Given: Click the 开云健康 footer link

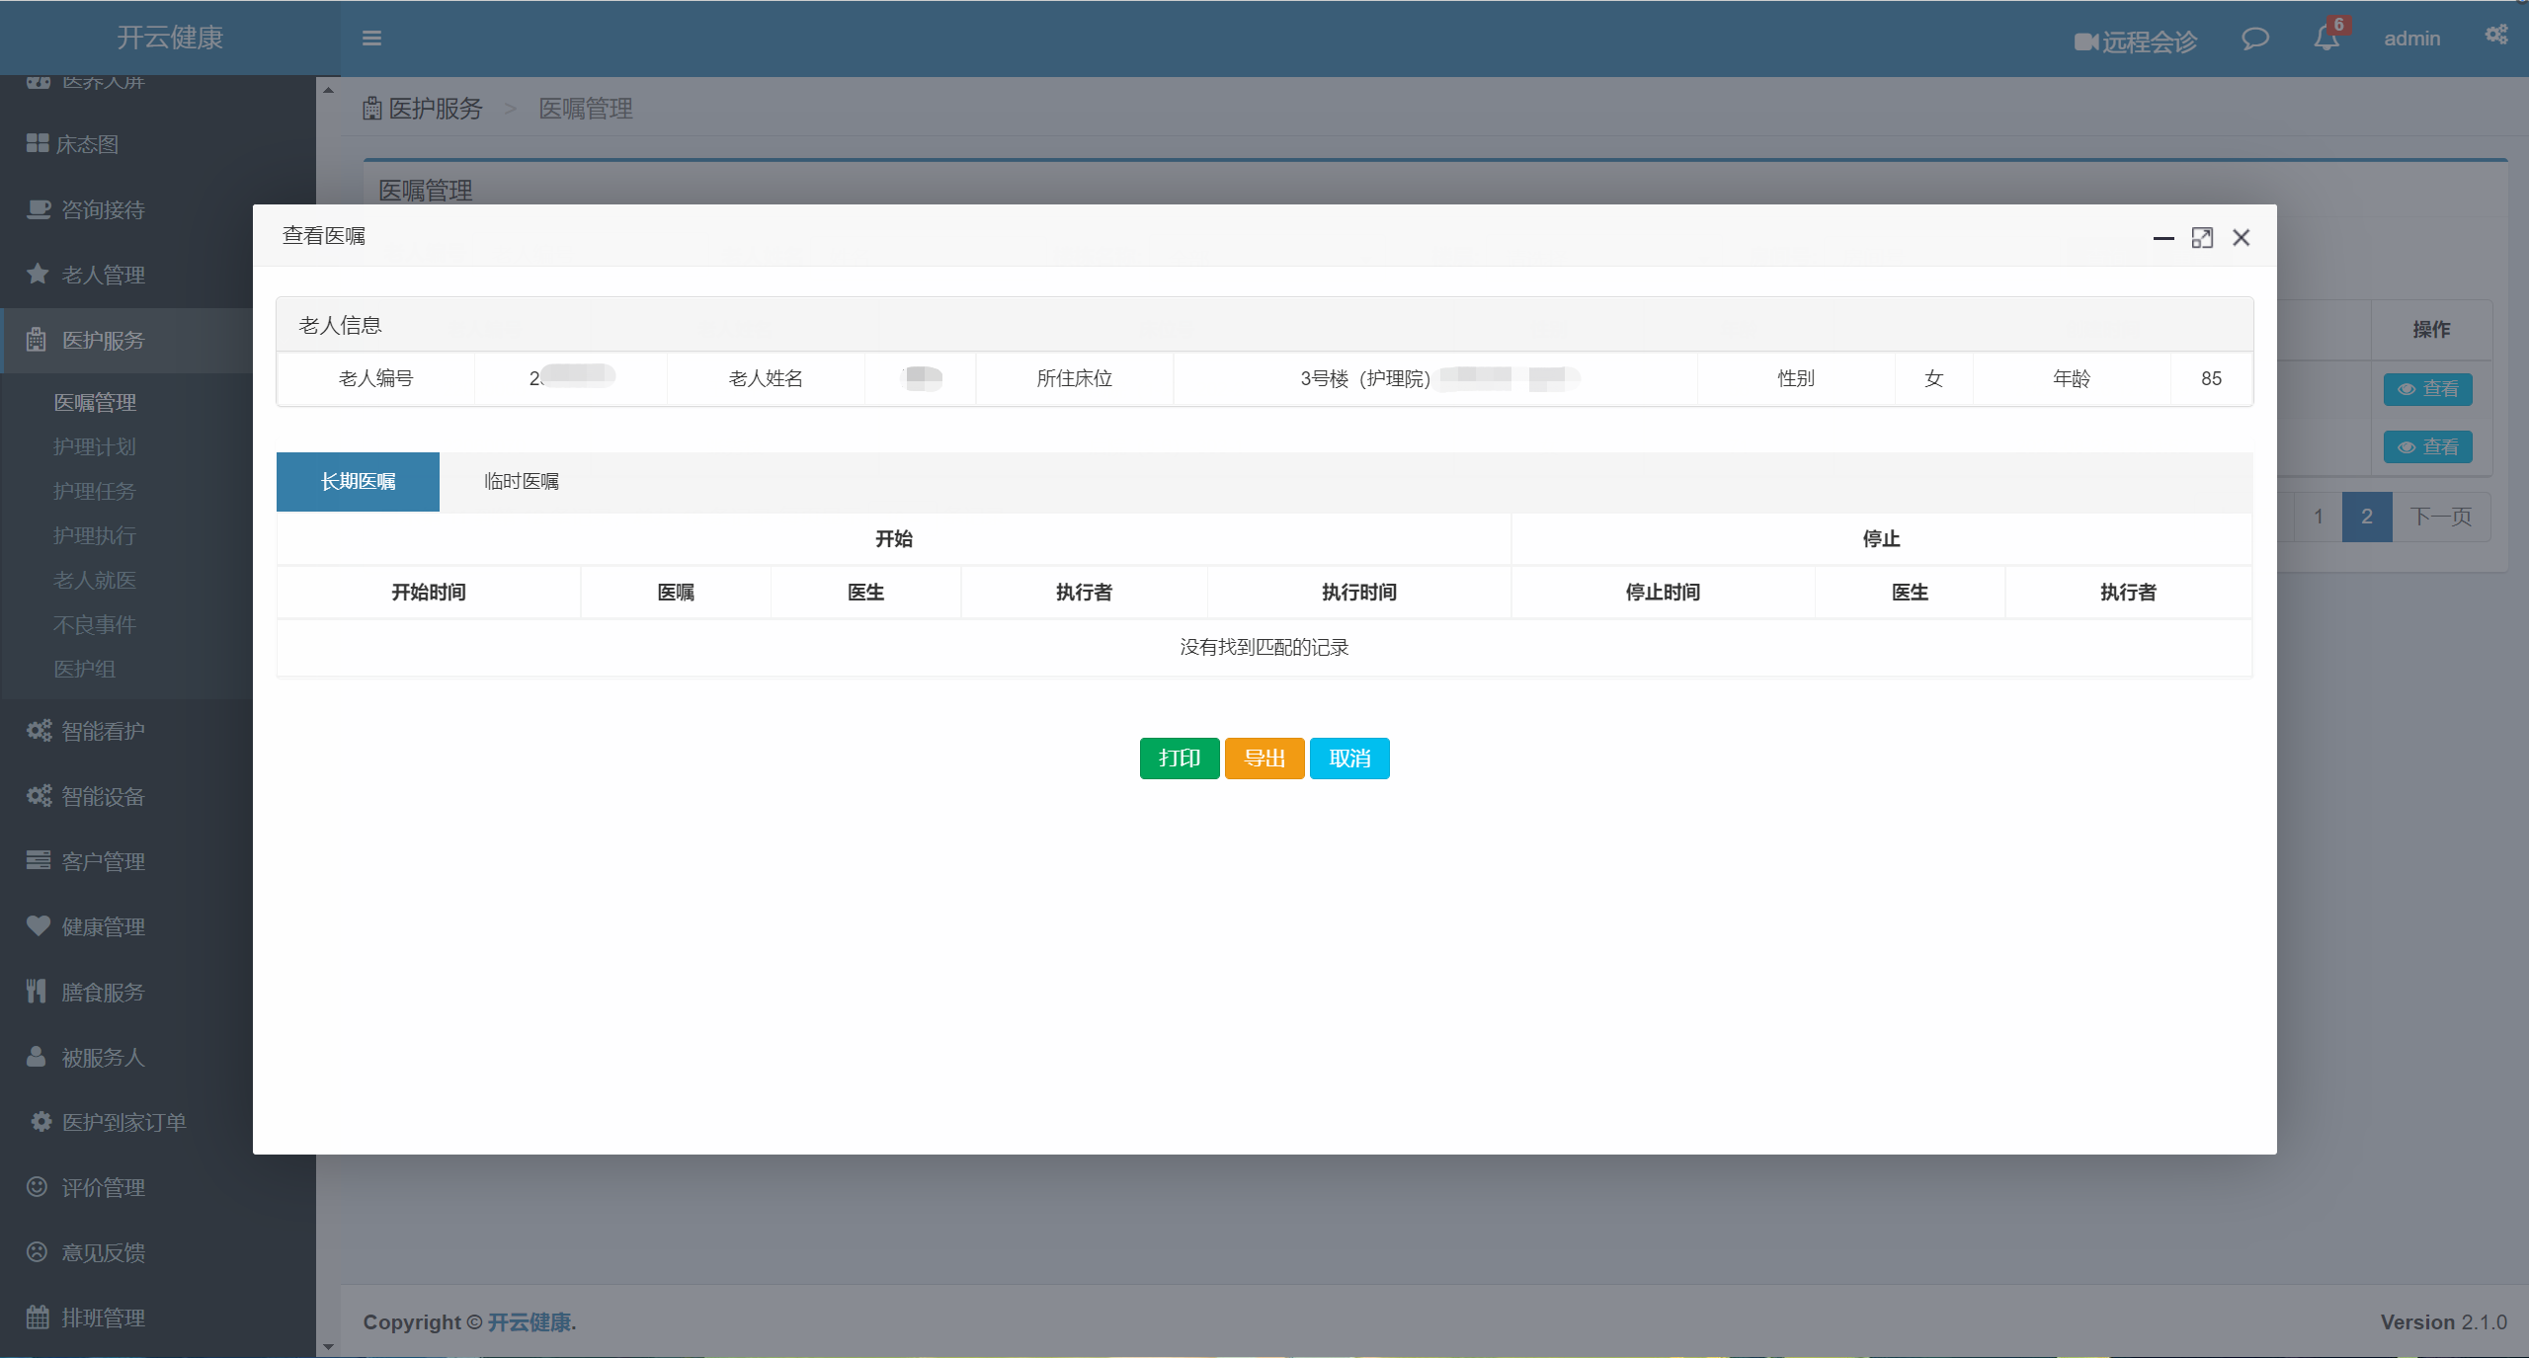Looking at the screenshot, I should (530, 1322).
